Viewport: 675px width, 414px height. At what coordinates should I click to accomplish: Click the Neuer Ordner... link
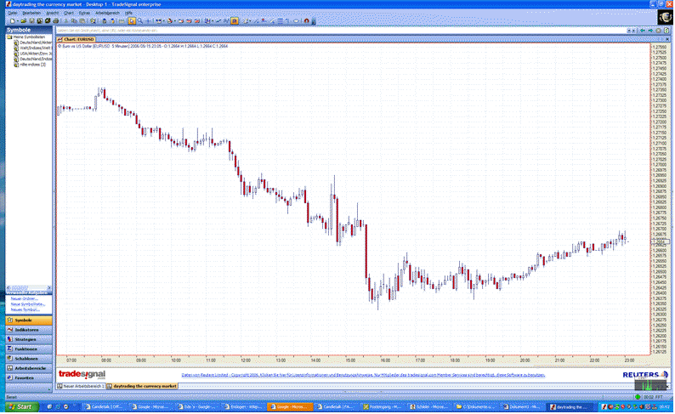coord(23,299)
